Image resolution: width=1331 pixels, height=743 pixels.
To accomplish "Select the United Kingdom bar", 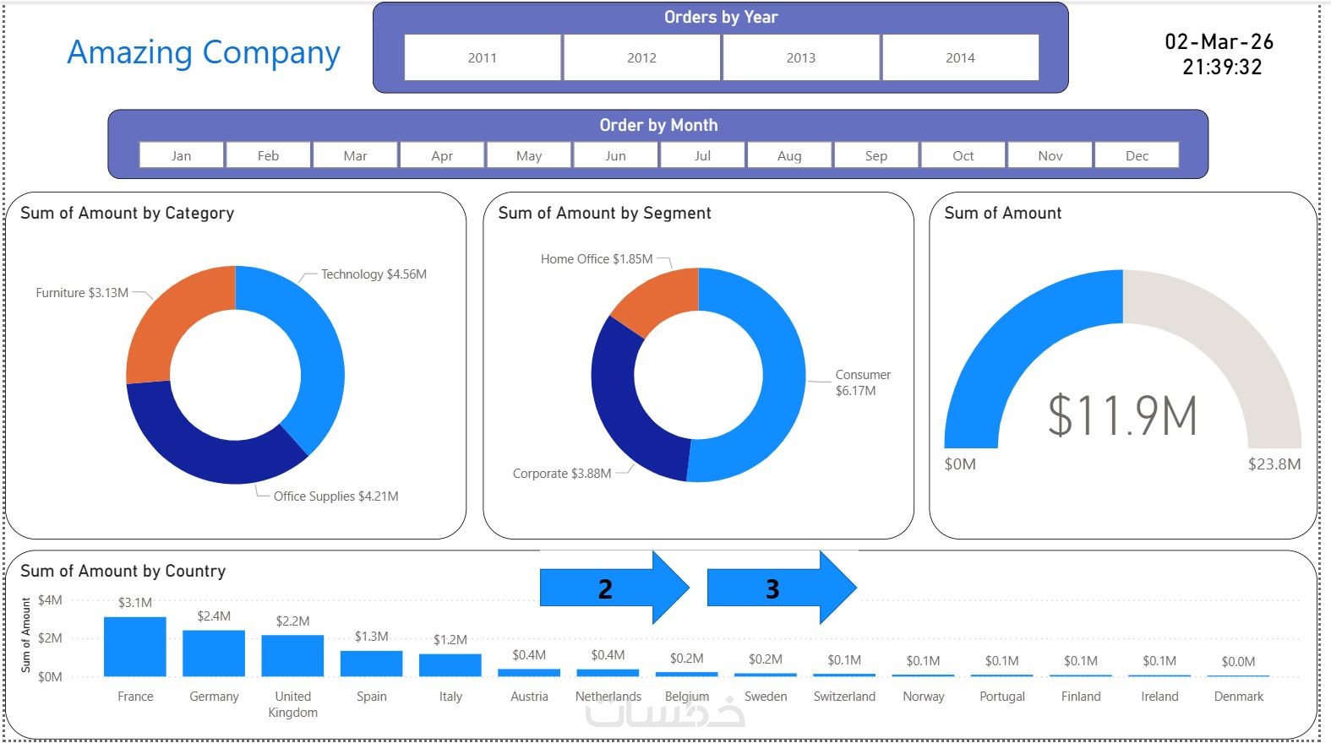I will click(292, 655).
